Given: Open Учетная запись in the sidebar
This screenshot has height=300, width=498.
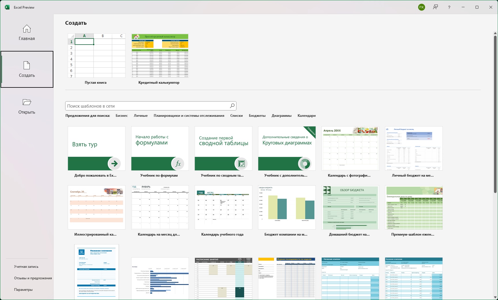Looking at the screenshot, I should 26,267.
